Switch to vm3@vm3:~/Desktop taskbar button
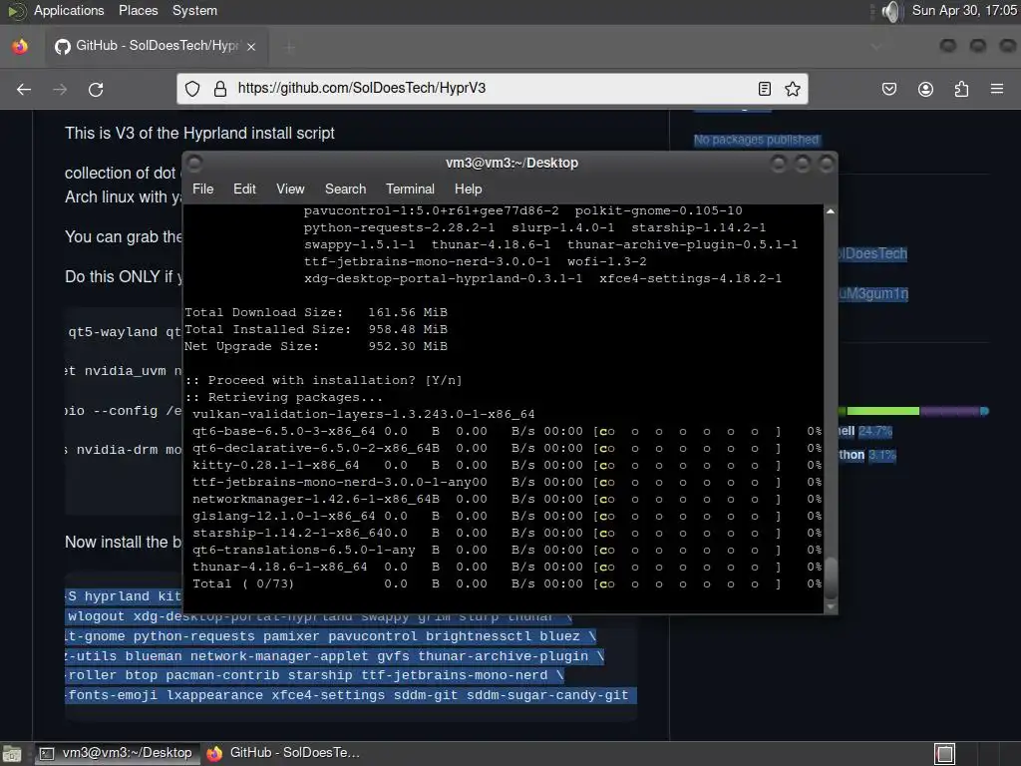Viewport: 1021px width, 766px height. point(116,753)
